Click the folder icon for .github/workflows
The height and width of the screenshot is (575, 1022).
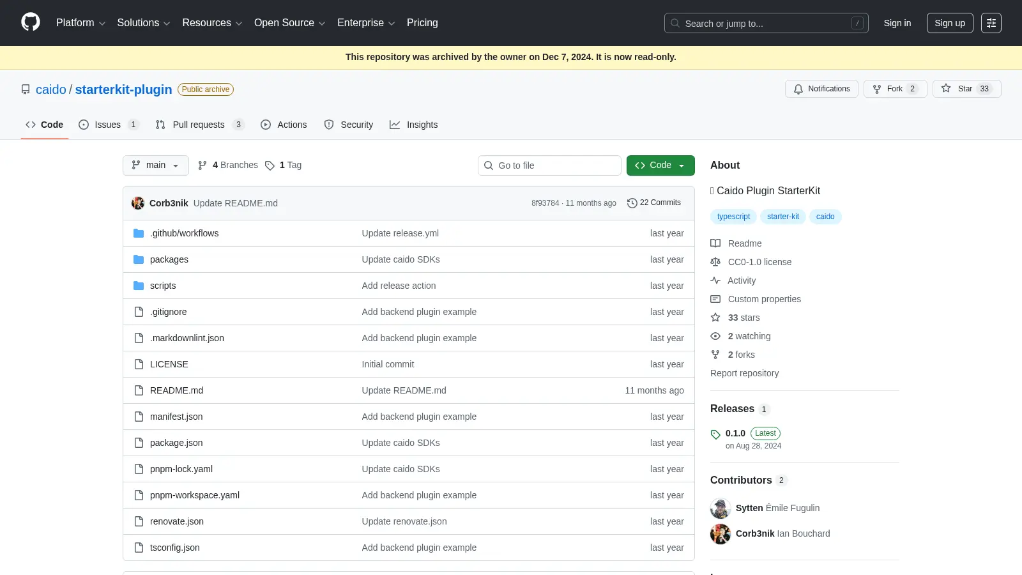pos(139,233)
